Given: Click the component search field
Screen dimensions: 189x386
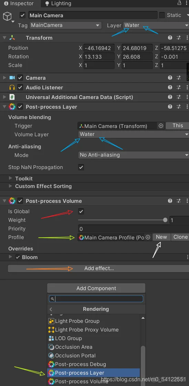Looking at the screenshot, I should (96, 299).
